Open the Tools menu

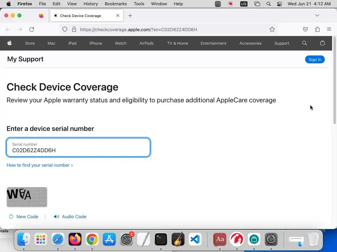[139, 4]
